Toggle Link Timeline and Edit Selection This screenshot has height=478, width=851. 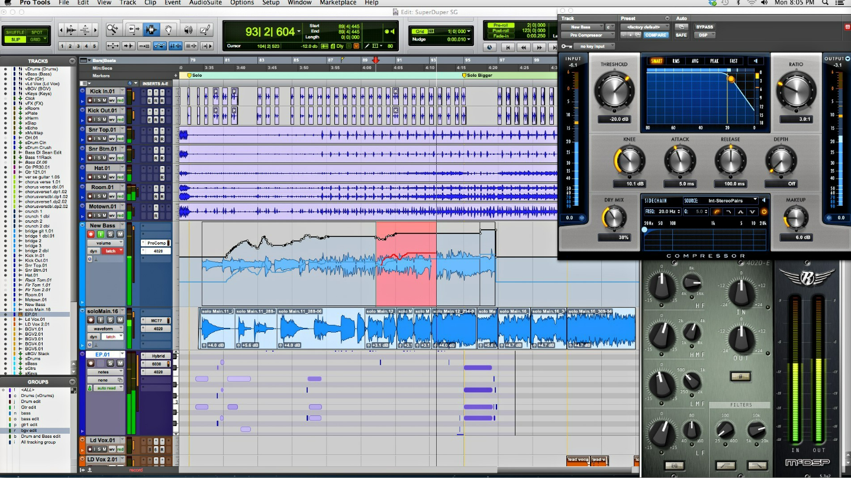coord(176,46)
